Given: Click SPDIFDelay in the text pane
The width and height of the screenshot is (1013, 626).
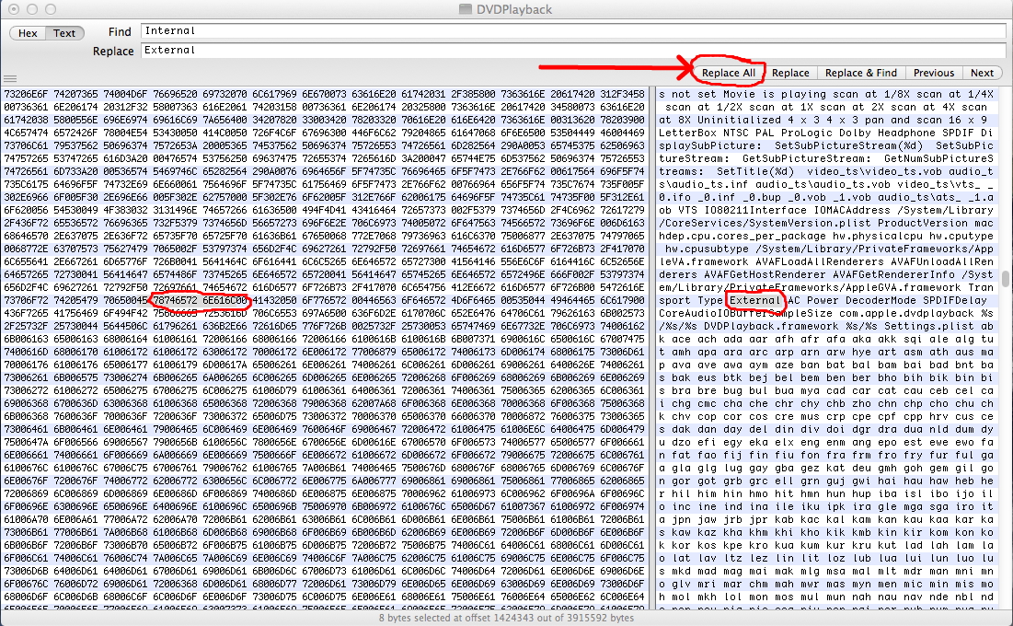Looking at the screenshot, I should tap(955, 300).
